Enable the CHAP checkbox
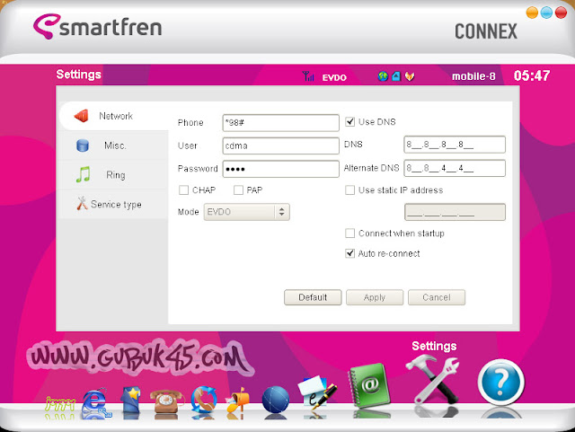575x432 pixels. coord(183,190)
